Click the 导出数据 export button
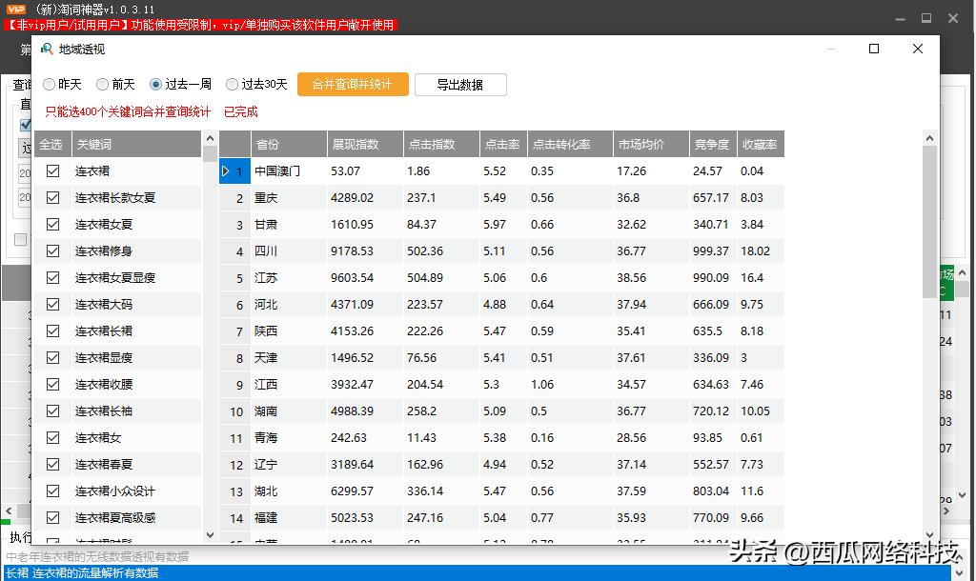 click(459, 85)
